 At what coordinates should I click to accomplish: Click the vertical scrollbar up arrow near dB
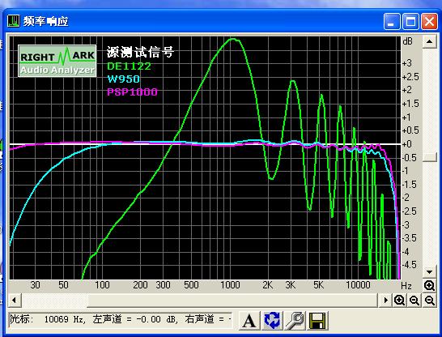(430, 42)
